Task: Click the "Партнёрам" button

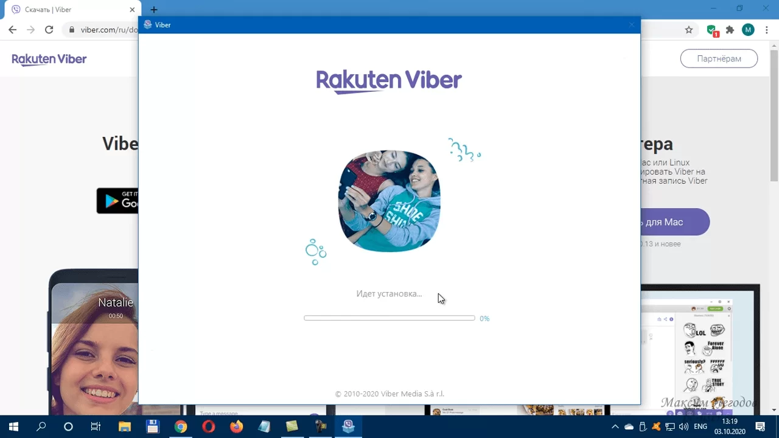Action: (x=719, y=59)
